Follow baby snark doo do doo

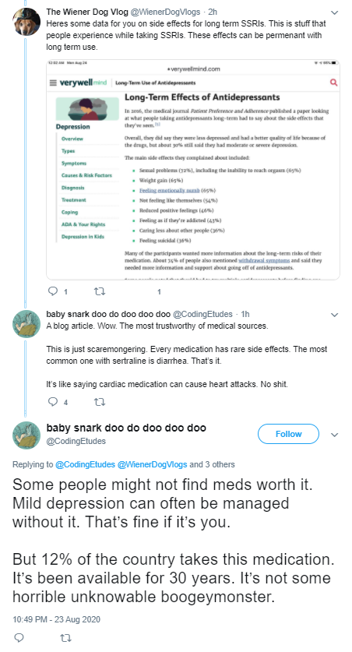[x=288, y=434]
